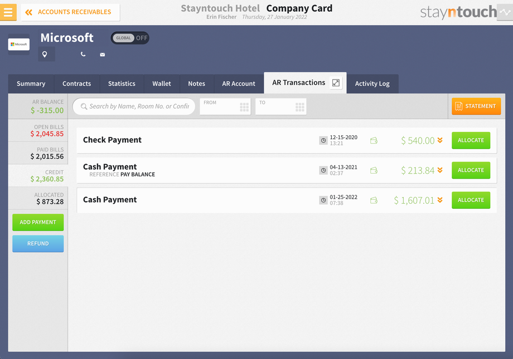
Task: Expand the $213.84 Cash Payment details
Action: (440, 170)
